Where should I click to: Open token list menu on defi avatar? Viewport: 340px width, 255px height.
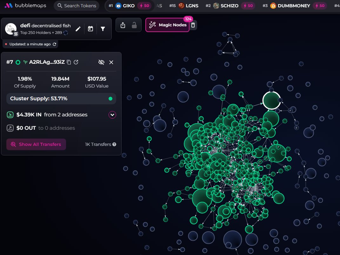tap(16, 34)
